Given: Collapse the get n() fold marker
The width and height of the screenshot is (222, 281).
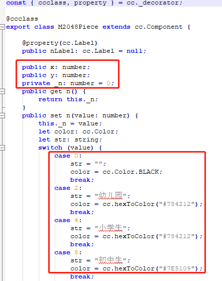Looking at the screenshot, I should click(3, 92).
